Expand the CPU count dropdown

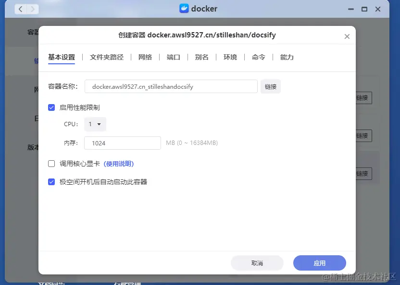pyautogui.click(x=95, y=124)
